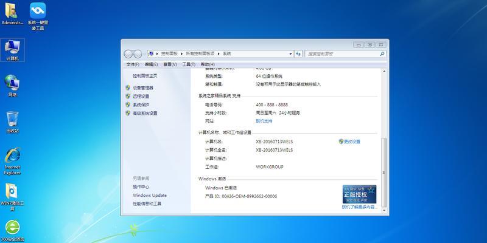Select the 计算机 desktop icon
487x243 pixels.
(x=12, y=50)
